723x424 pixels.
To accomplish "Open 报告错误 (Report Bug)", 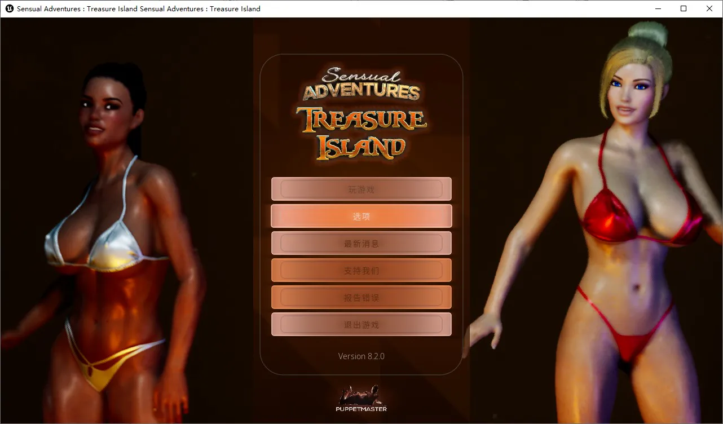I will click(x=361, y=298).
